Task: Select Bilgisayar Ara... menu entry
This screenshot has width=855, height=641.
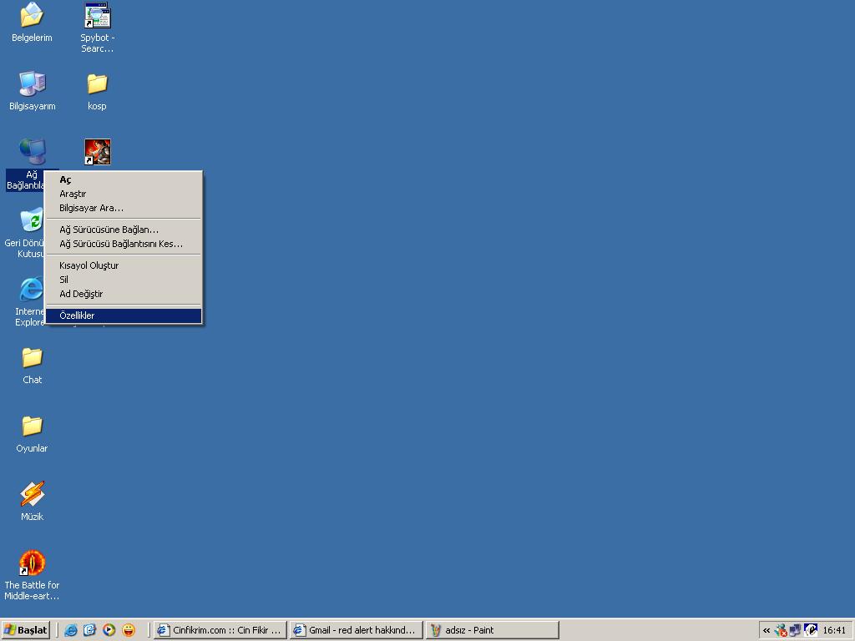Action: click(x=124, y=208)
